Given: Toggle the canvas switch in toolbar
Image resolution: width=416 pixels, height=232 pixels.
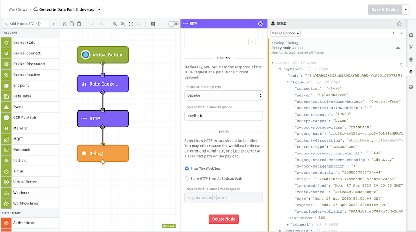Looking at the screenshot, I should [x=173, y=24].
